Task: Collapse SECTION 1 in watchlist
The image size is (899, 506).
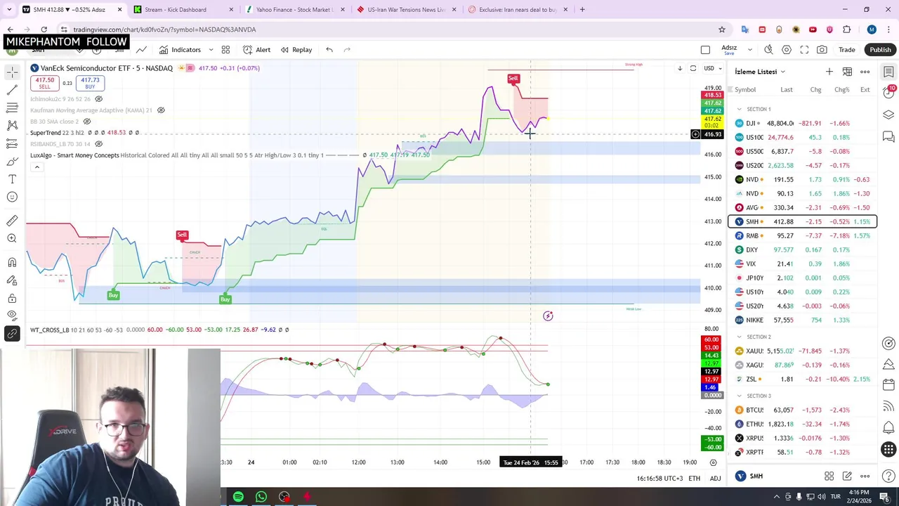Action: tap(739, 109)
